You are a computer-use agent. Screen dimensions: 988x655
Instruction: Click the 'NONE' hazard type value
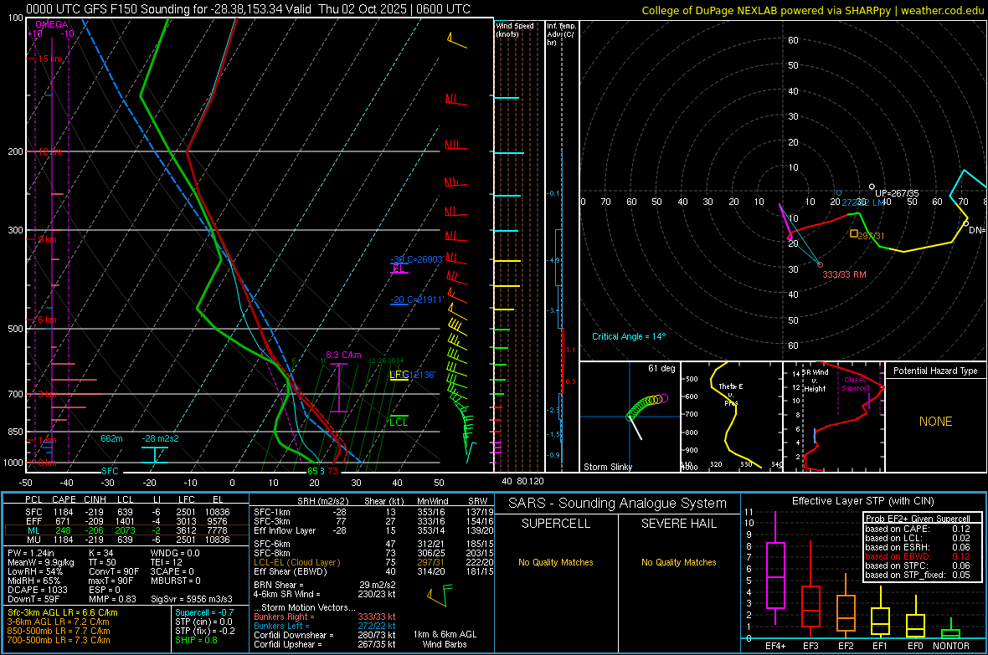(935, 422)
